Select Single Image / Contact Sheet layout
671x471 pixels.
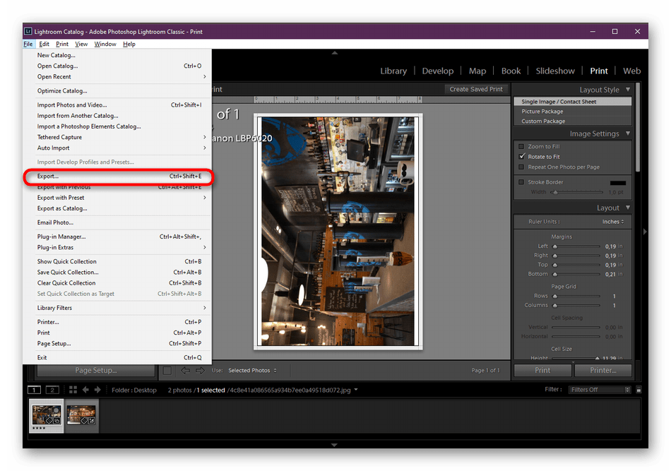click(573, 102)
